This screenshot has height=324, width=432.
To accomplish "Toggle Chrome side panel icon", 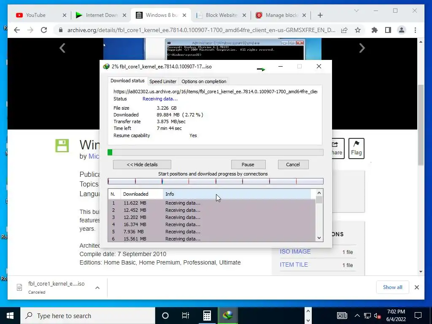I will [388, 30].
